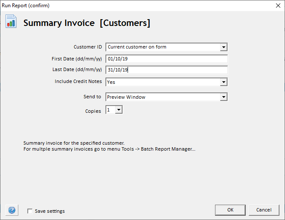Focus the Last Date field showing 31/10/19

166,70
